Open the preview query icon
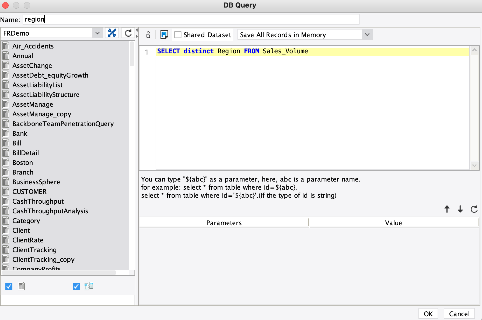Image resolution: width=482 pixels, height=320 pixels. (x=147, y=34)
